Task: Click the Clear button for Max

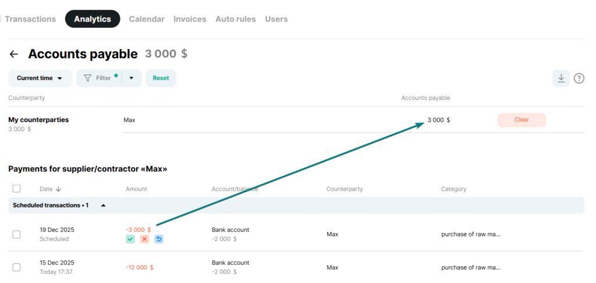Action: click(x=521, y=120)
